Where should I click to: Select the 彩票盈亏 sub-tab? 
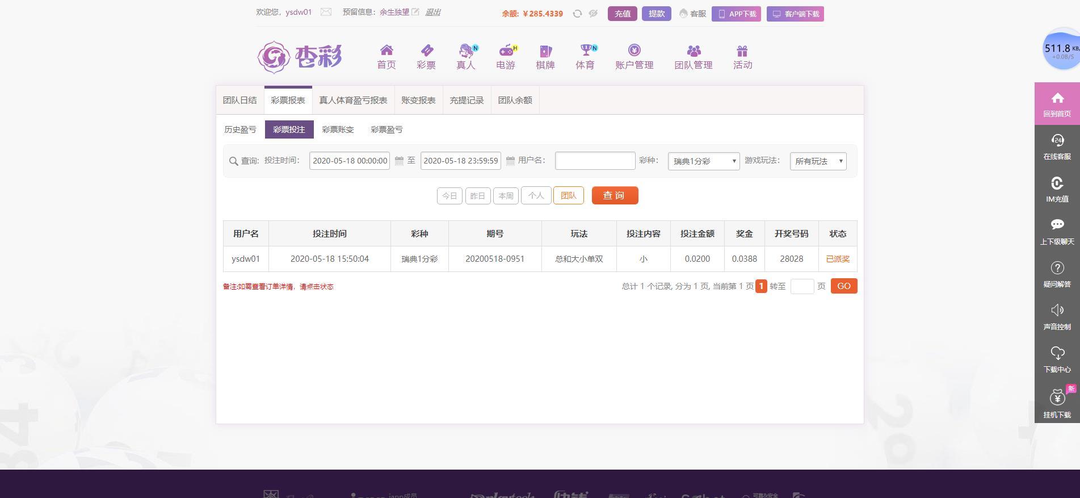click(x=386, y=129)
